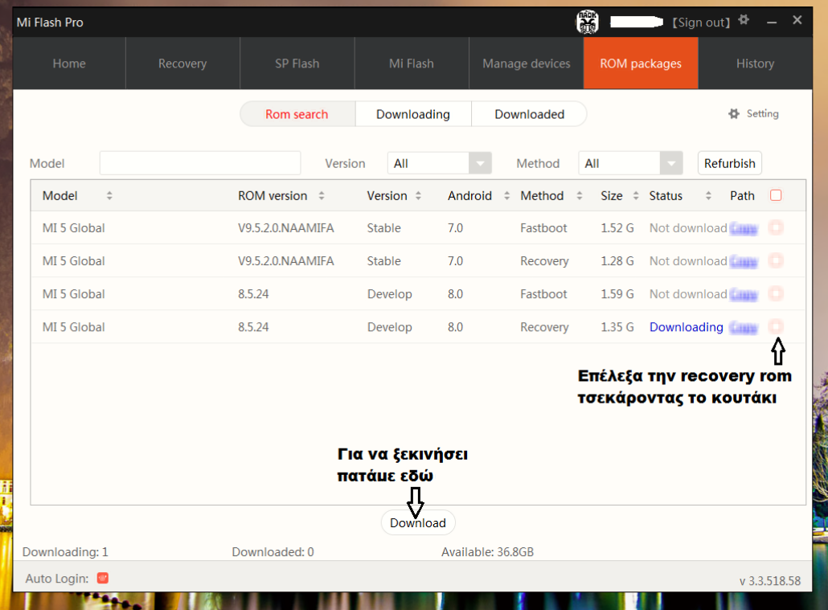Click the gear icon beside Setting label
Image resolution: width=828 pixels, height=610 pixels.
click(733, 114)
